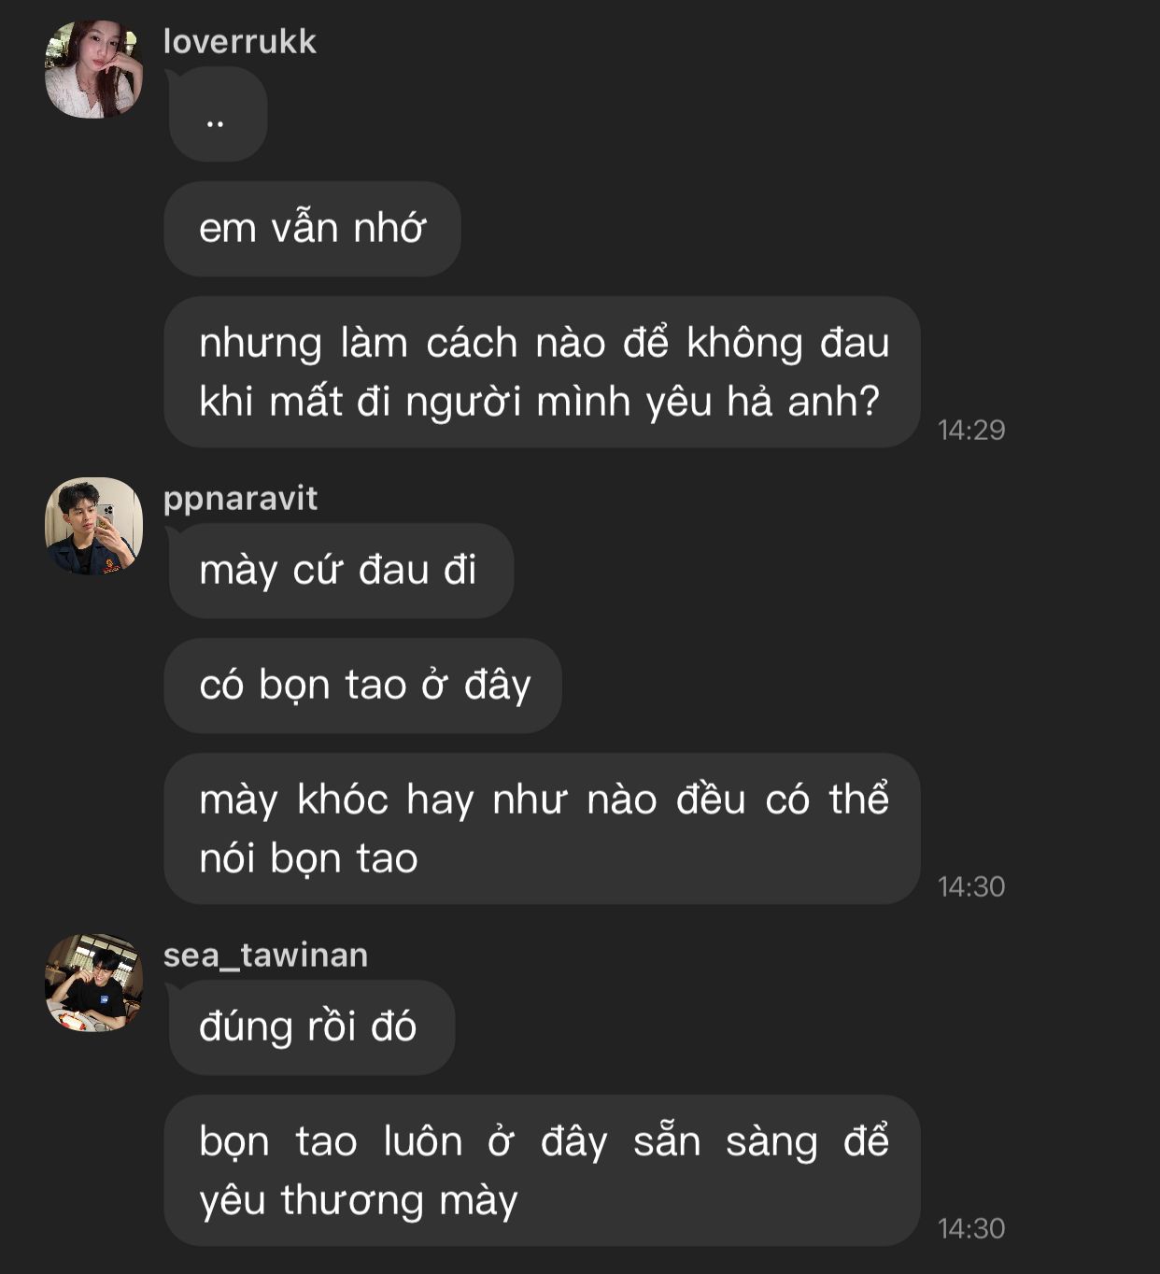Image resolution: width=1160 pixels, height=1274 pixels.
Task: Open loverrukk's profile picture
Action: pos(93,70)
